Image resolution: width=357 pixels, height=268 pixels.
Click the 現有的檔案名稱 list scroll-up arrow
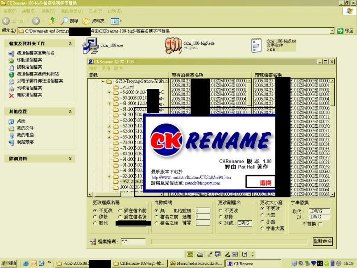(249, 81)
